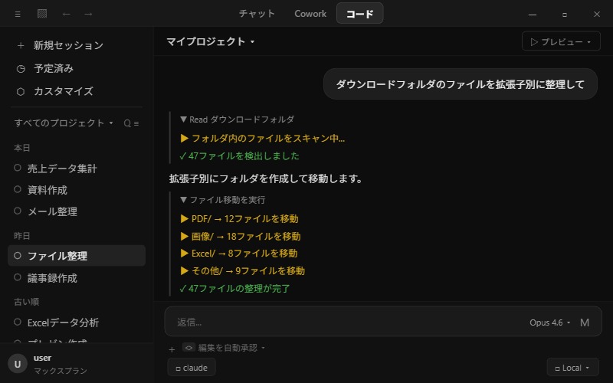Click the clock icon beside 予定済み
The image size is (613, 383).
(x=21, y=69)
